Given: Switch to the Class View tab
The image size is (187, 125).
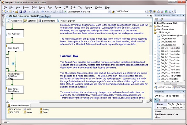Looking at the screenshot, I should click(178, 87).
